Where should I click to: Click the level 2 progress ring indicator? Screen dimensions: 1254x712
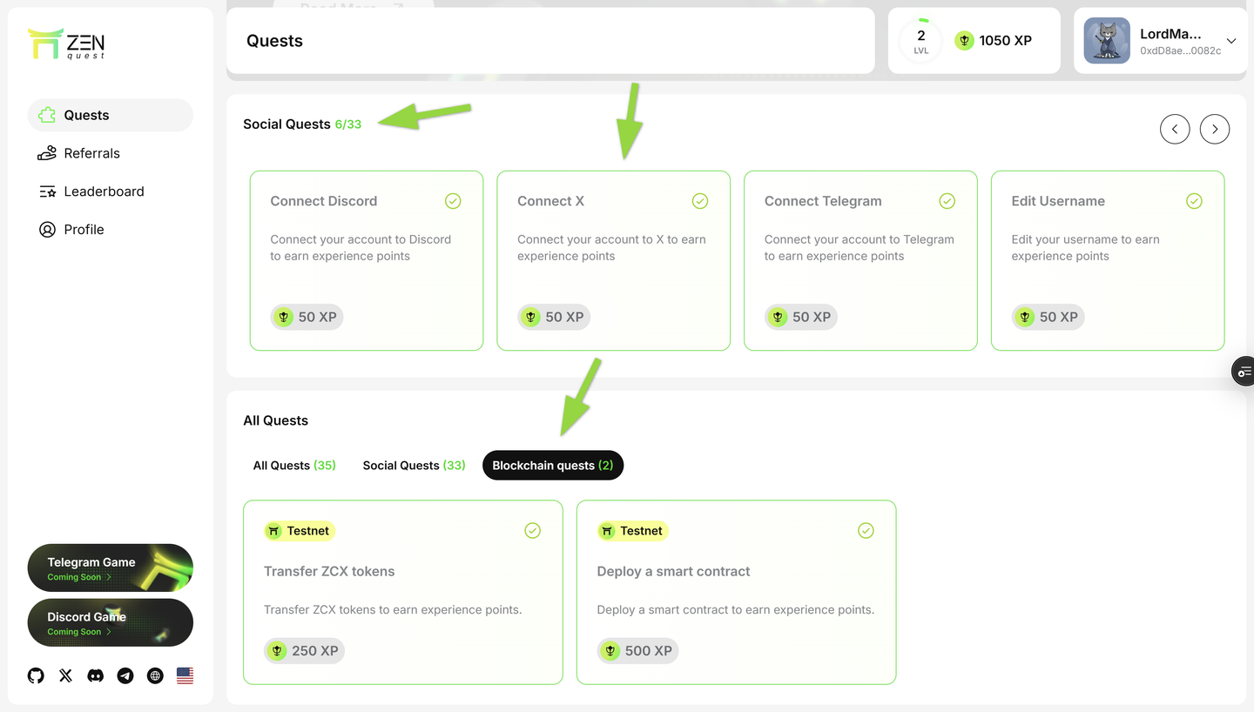click(920, 40)
